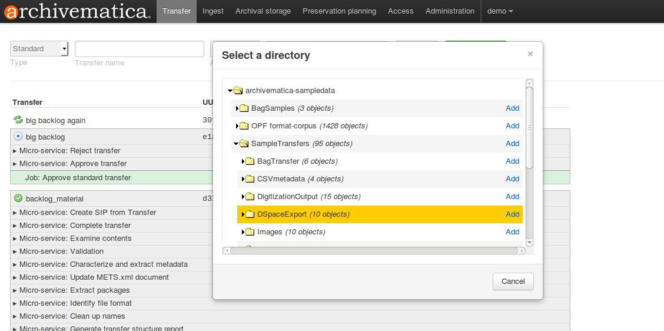Viewport: 664px width, 331px height.
Task: Expand the DSpaceExport directory
Action: click(243, 214)
